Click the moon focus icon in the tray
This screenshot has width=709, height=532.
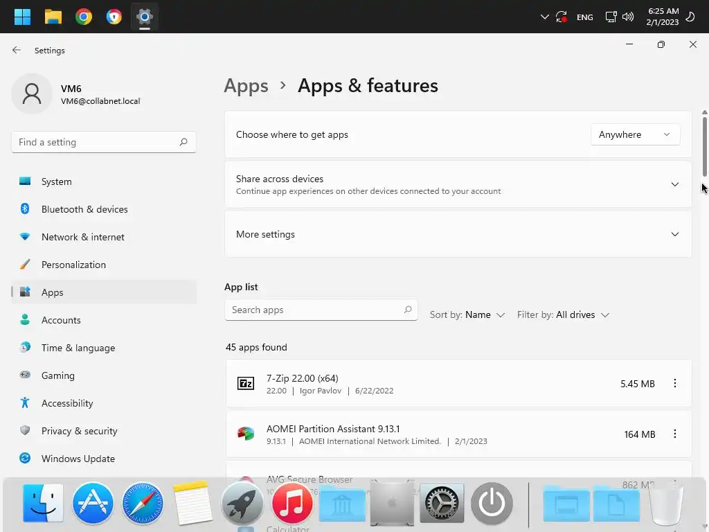[x=690, y=17]
